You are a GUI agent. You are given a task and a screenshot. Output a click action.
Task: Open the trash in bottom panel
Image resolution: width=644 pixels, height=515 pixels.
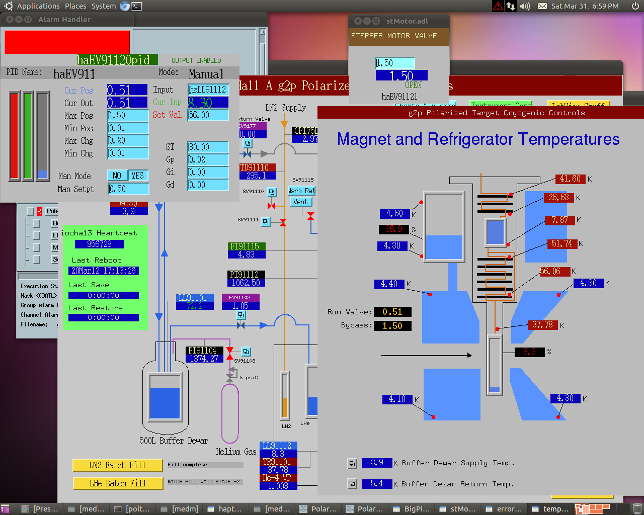point(637,509)
